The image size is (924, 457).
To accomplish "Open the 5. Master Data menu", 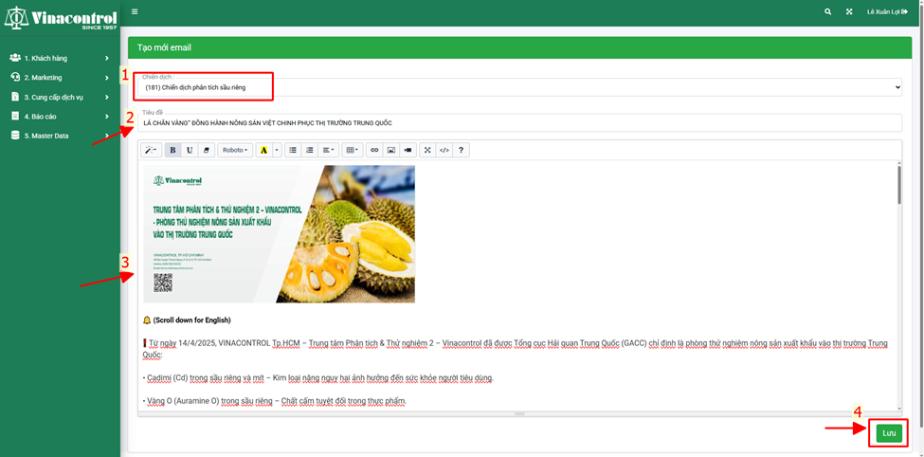I will click(x=60, y=136).
